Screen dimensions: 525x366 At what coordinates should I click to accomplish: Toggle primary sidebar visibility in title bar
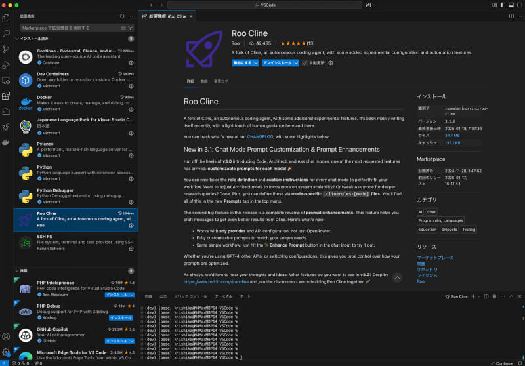point(503,5)
